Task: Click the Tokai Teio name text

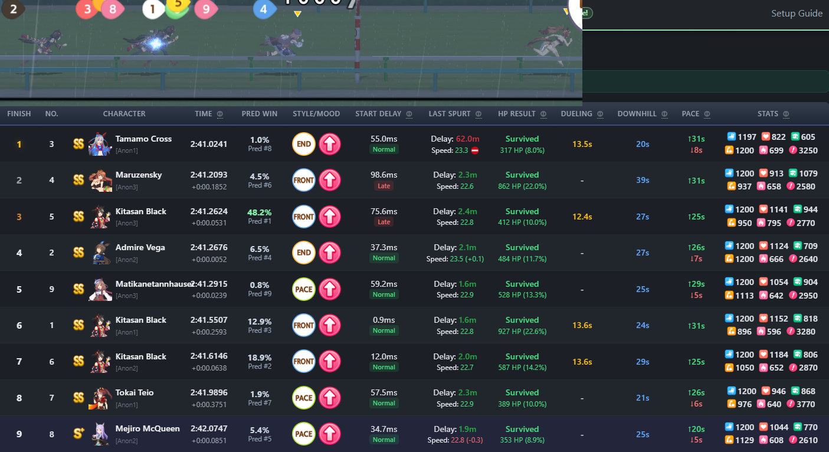Action: click(x=135, y=393)
